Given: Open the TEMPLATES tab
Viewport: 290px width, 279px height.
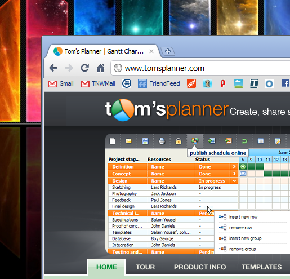Looking at the screenshot, I should click(x=262, y=267).
